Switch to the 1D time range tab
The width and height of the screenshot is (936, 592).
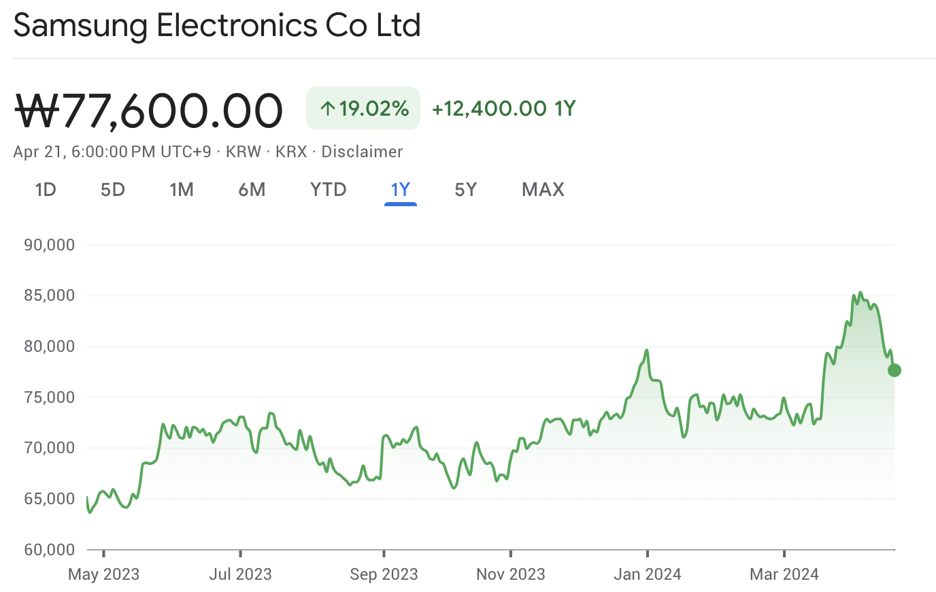(46, 190)
